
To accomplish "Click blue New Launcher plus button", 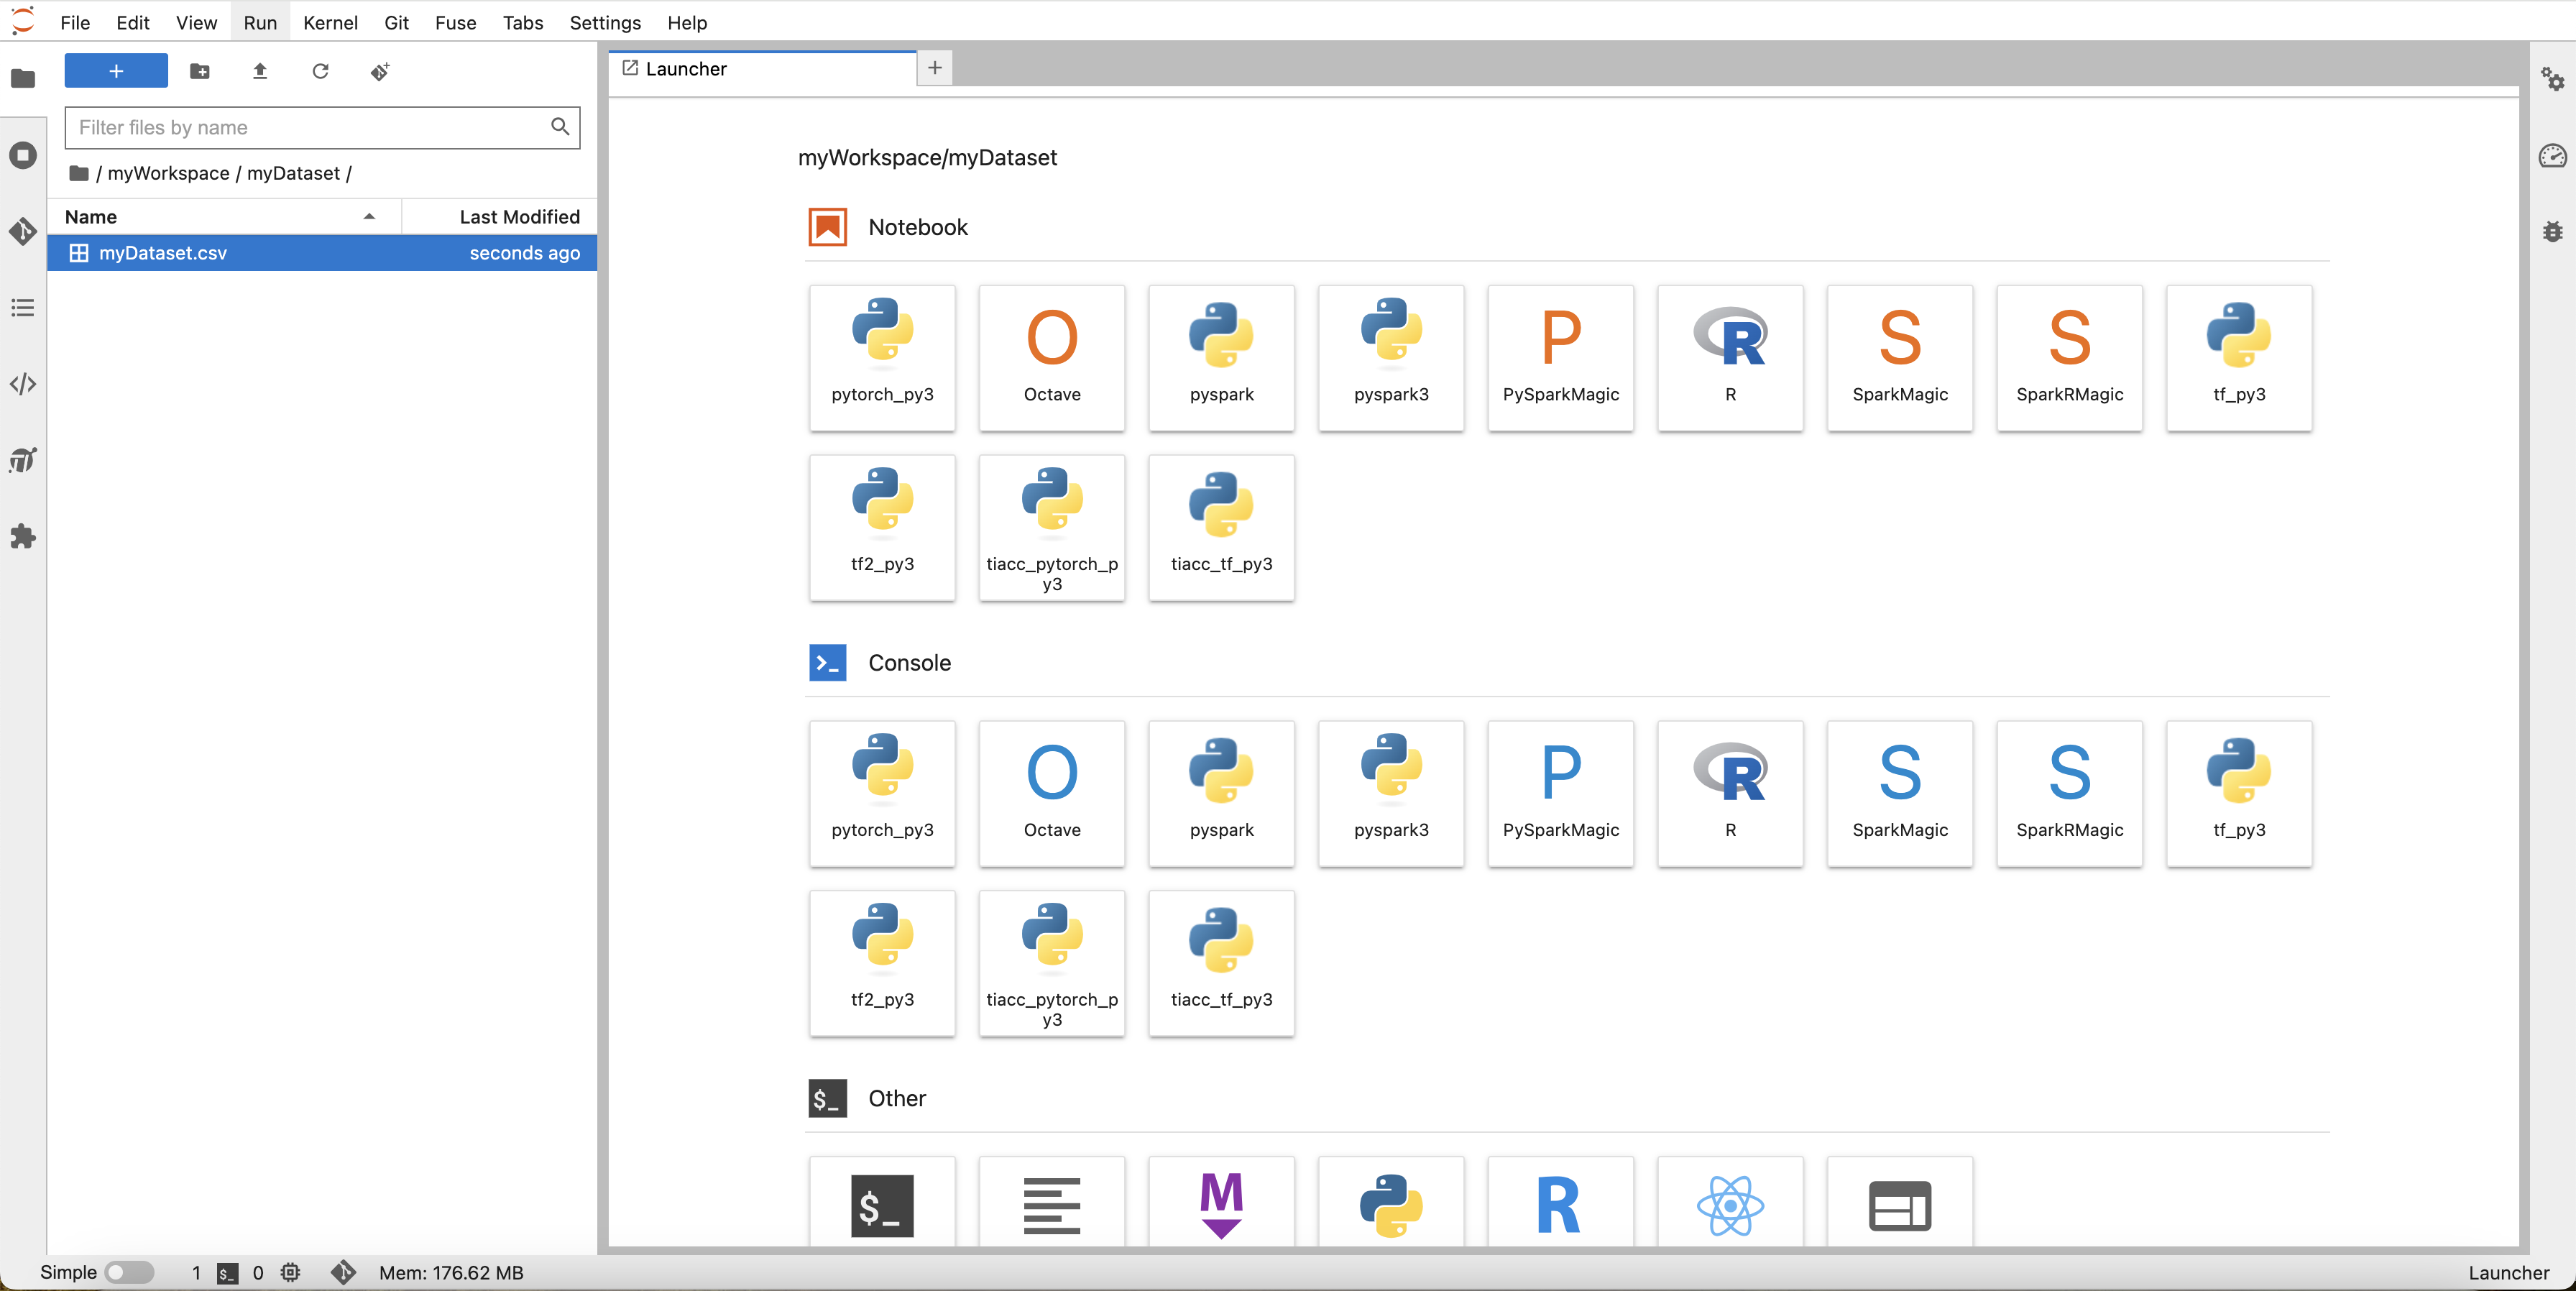I will pos(116,71).
